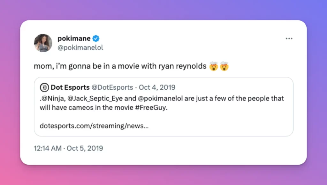The image size is (327, 185).
Task: Click the Oct 4, 2019 quoted tweet date
Action: coord(157,87)
